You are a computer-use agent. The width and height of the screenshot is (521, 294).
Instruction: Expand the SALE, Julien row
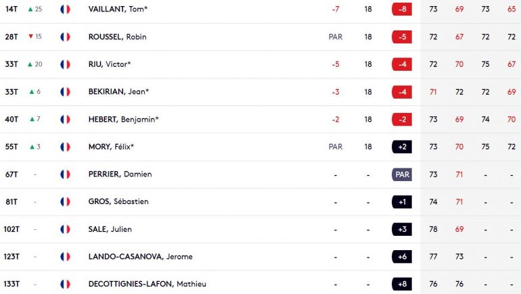(x=260, y=229)
